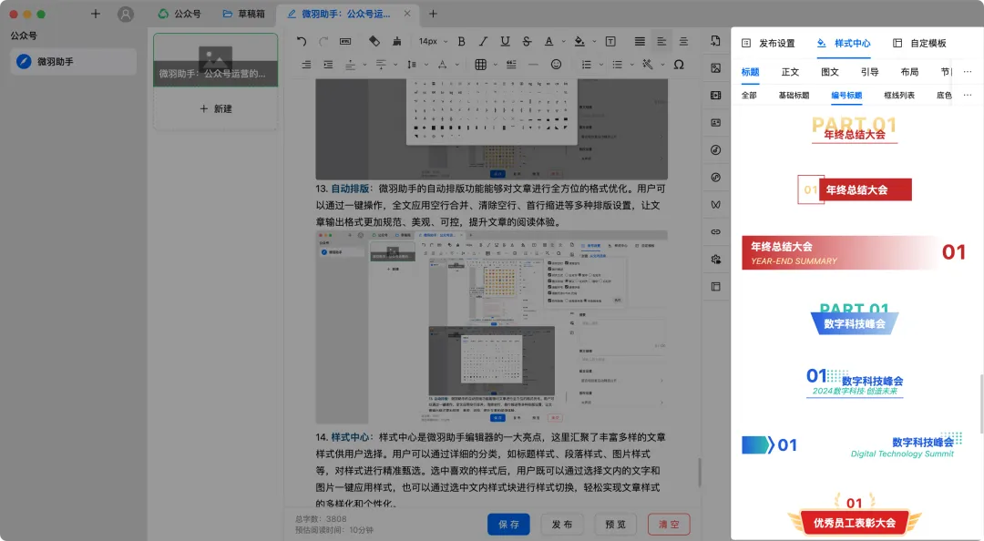
Task: Open fill color dropdown arrow
Action: point(594,41)
